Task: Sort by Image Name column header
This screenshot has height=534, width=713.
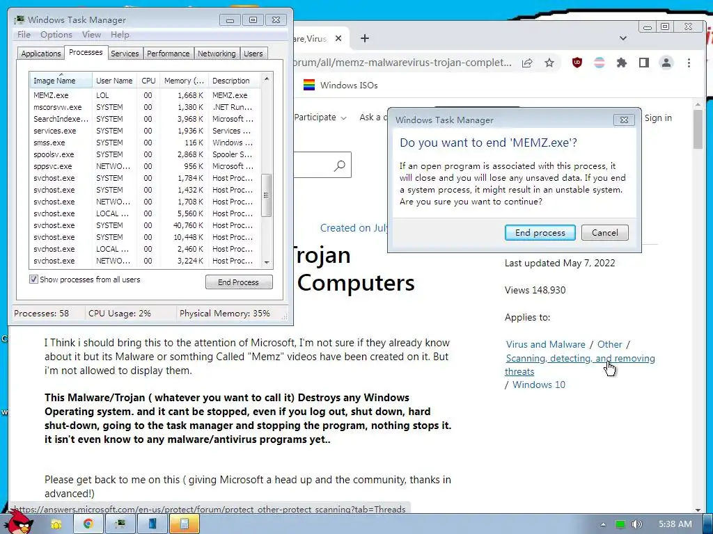Action: pyautogui.click(x=61, y=81)
